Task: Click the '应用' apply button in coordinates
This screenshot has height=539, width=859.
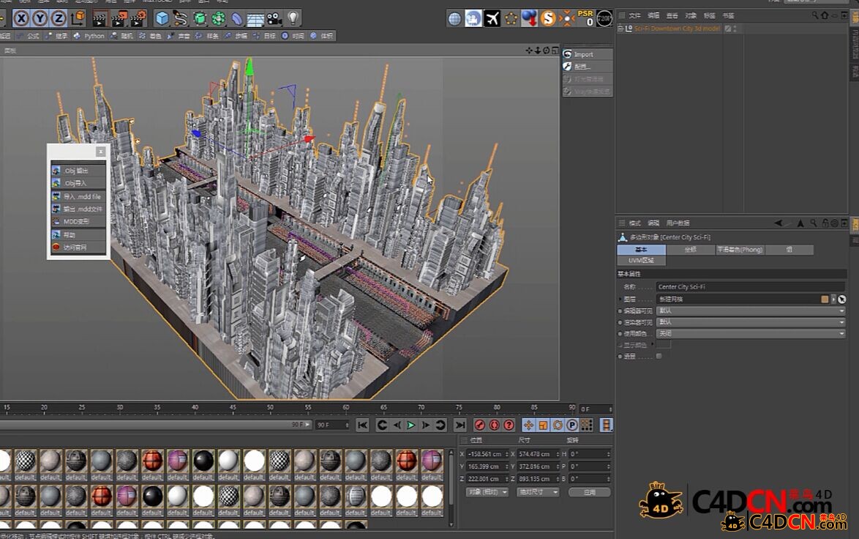Action: [590, 492]
